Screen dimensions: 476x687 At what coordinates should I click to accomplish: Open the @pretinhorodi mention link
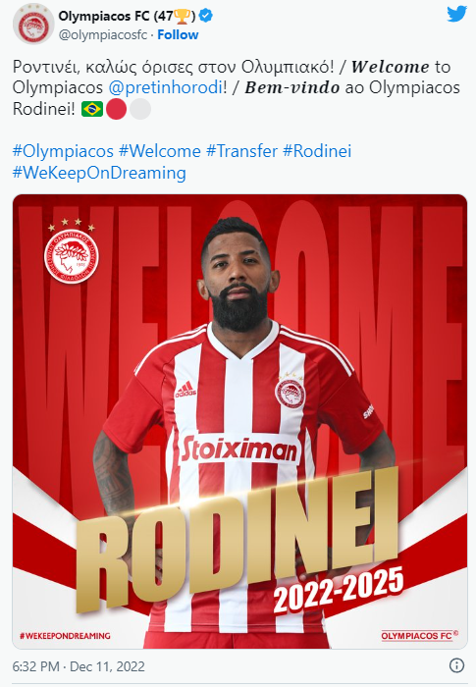coord(165,87)
